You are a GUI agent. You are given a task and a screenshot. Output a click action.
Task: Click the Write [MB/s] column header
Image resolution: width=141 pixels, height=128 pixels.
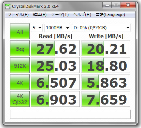coord(106,36)
